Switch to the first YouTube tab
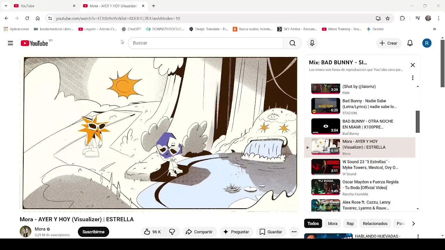This screenshot has width=445, height=250. pos(44,6)
